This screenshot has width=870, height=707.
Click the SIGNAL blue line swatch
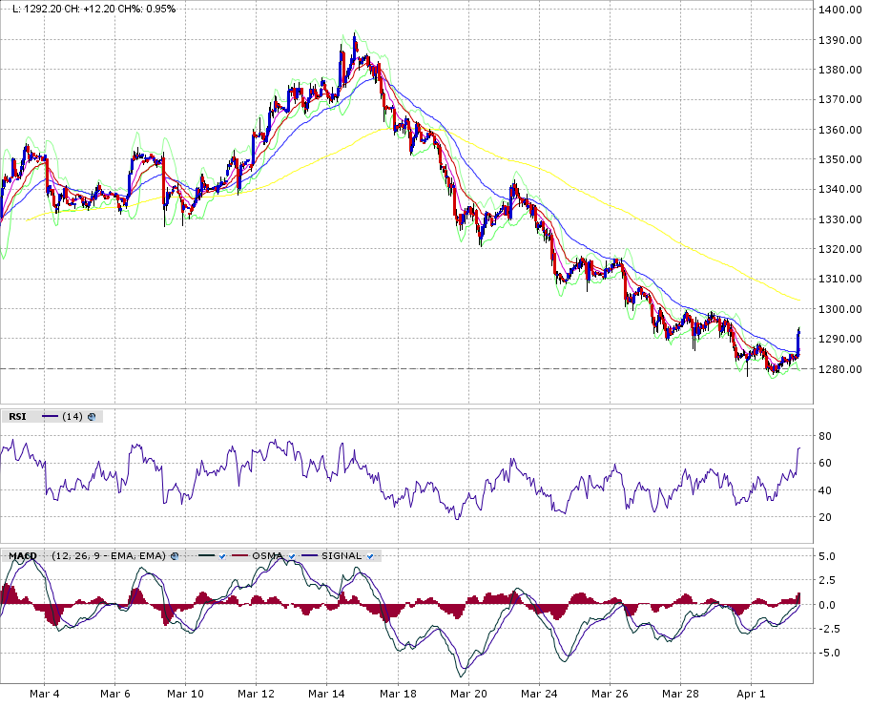pyautogui.click(x=310, y=556)
